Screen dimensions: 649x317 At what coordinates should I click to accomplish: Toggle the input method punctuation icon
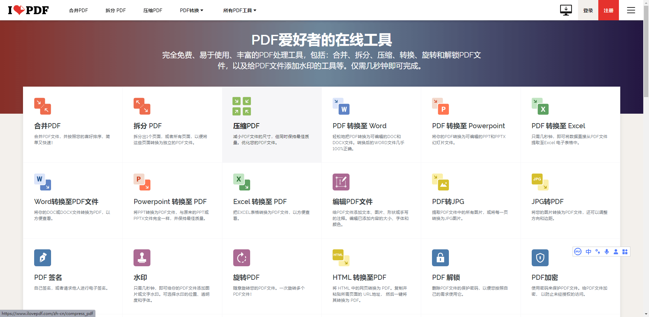tap(598, 252)
